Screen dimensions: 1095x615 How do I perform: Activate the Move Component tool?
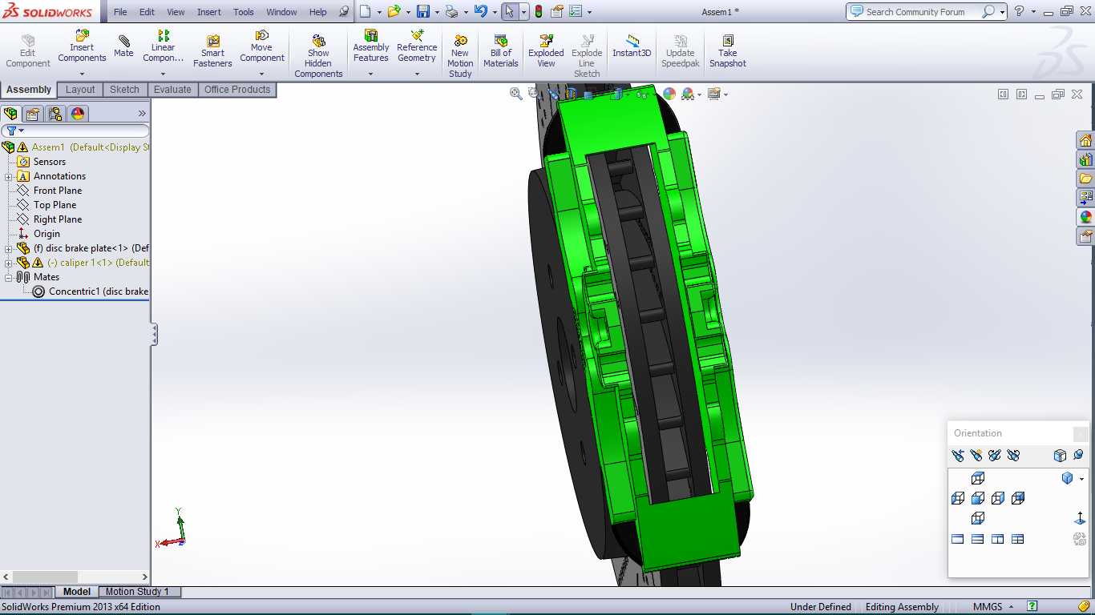261,46
